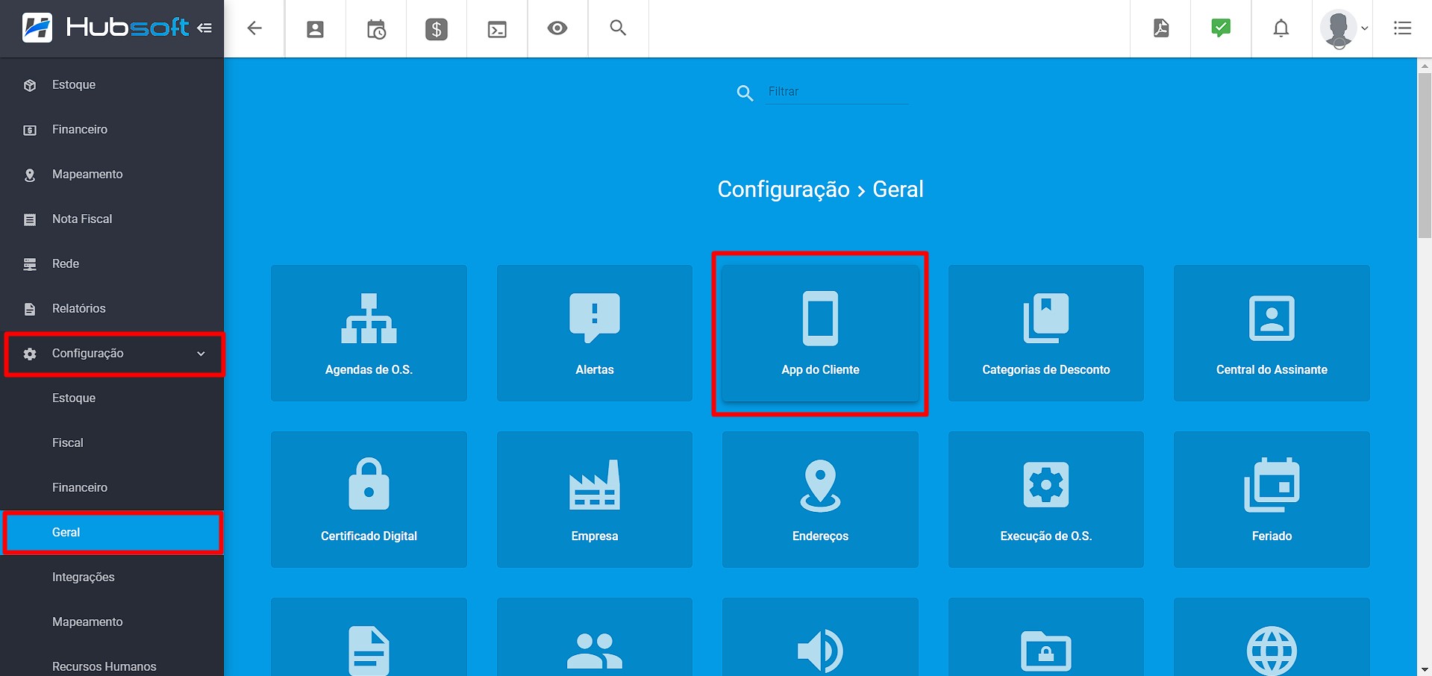
Task: Collapse the Configuração menu chevron
Action: point(201,354)
